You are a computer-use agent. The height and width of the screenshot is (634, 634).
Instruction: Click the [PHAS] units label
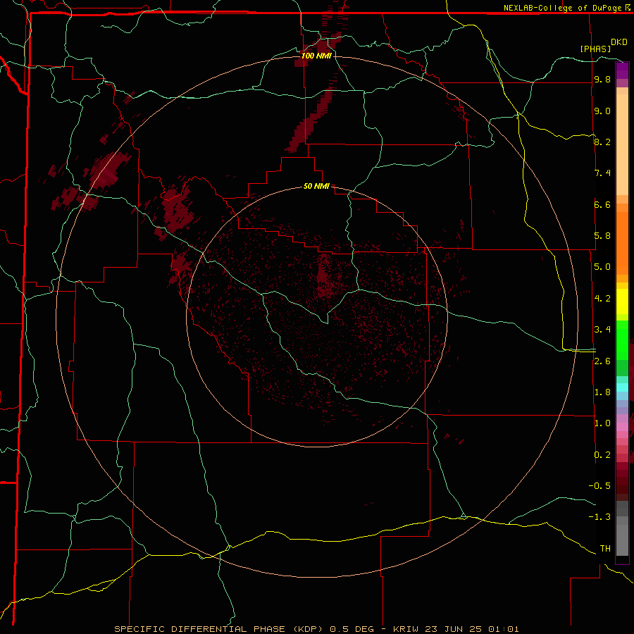[x=595, y=49]
